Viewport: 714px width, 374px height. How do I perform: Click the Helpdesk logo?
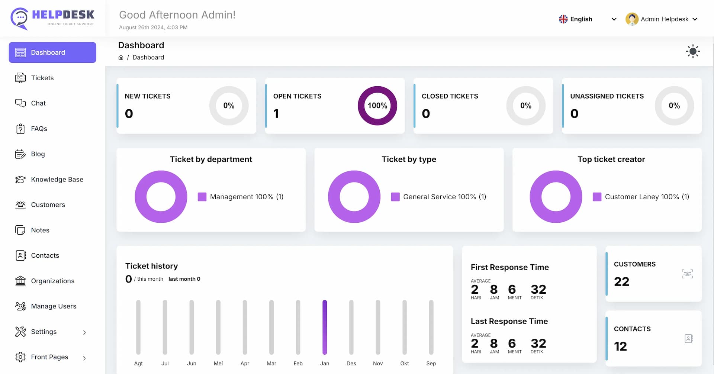(x=52, y=19)
